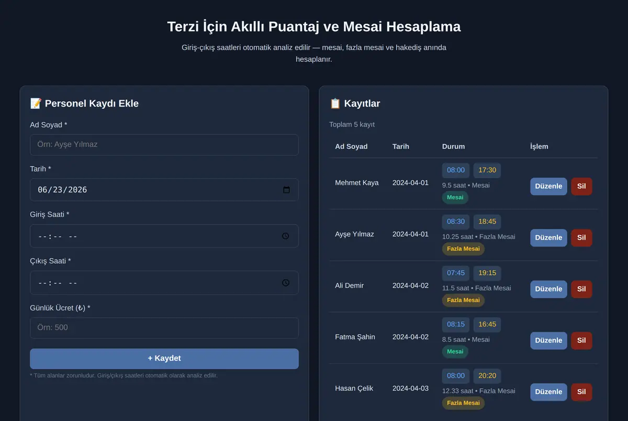Select the name Ayşe Yılmaz

354,234
